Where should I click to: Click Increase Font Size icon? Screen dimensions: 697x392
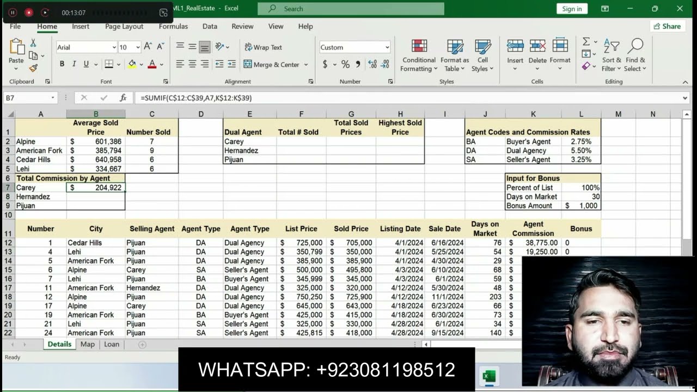click(147, 47)
